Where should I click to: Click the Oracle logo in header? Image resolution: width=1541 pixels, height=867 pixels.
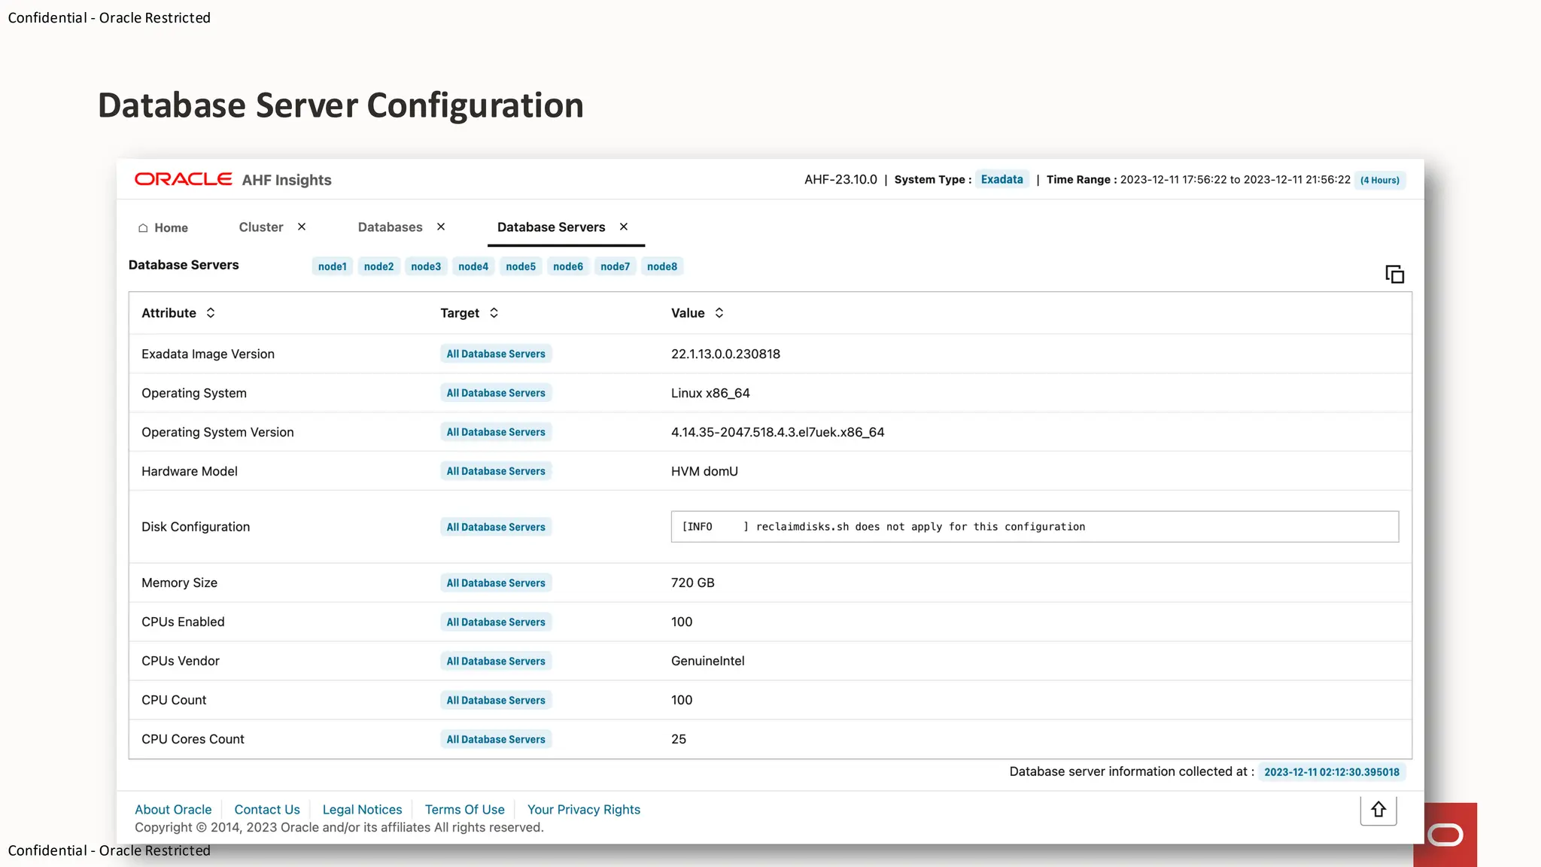pyautogui.click(x=183, y=179)
